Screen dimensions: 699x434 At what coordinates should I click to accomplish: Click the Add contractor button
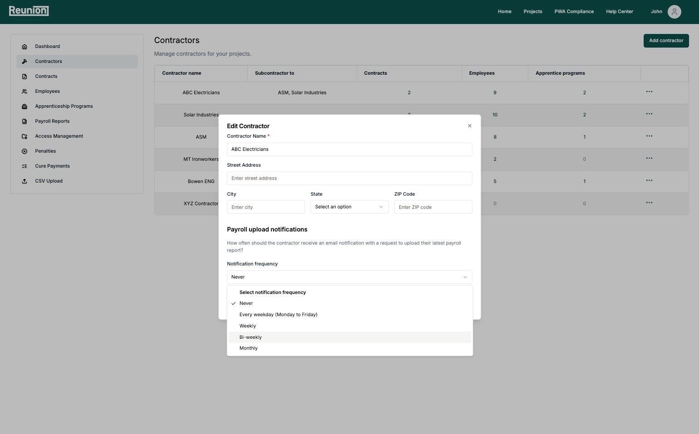[666, 41]
